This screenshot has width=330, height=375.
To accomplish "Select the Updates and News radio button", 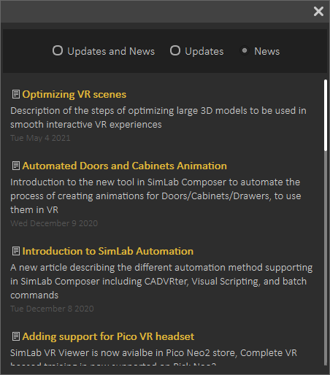I will click(58, 50).
